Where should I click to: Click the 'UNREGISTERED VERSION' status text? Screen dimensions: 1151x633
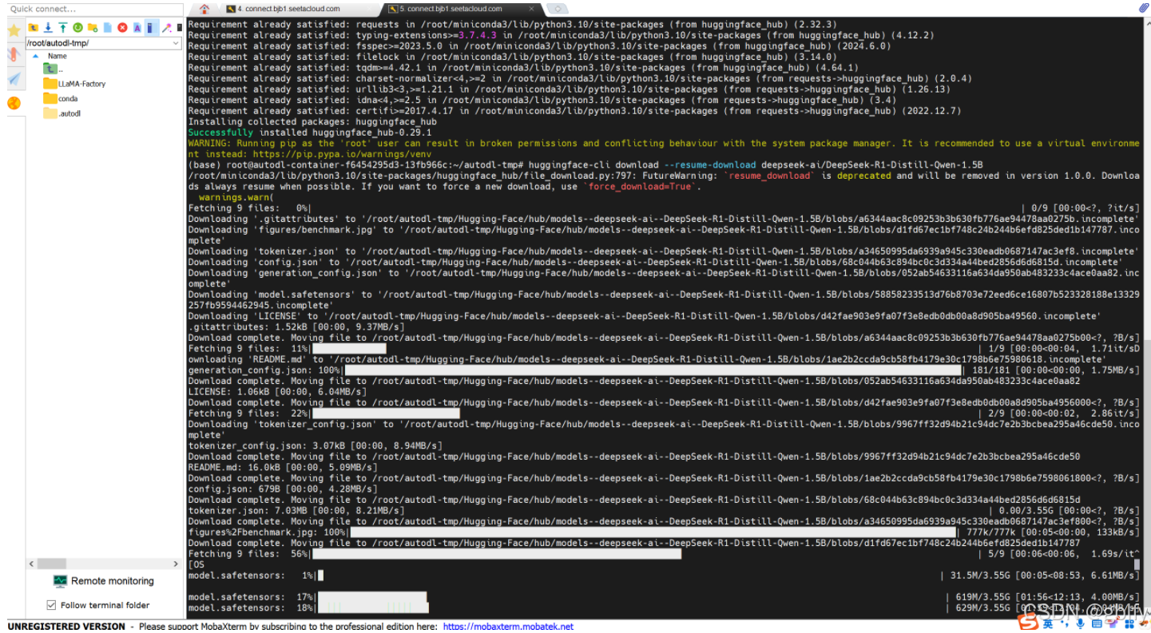point(66,627)
